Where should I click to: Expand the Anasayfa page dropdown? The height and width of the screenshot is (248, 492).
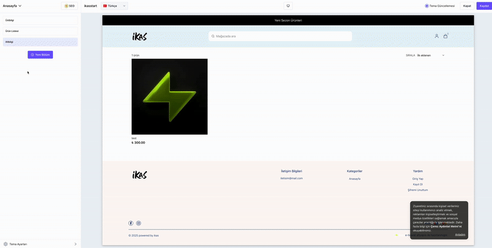pyautogui.click(x=12, y=6)
